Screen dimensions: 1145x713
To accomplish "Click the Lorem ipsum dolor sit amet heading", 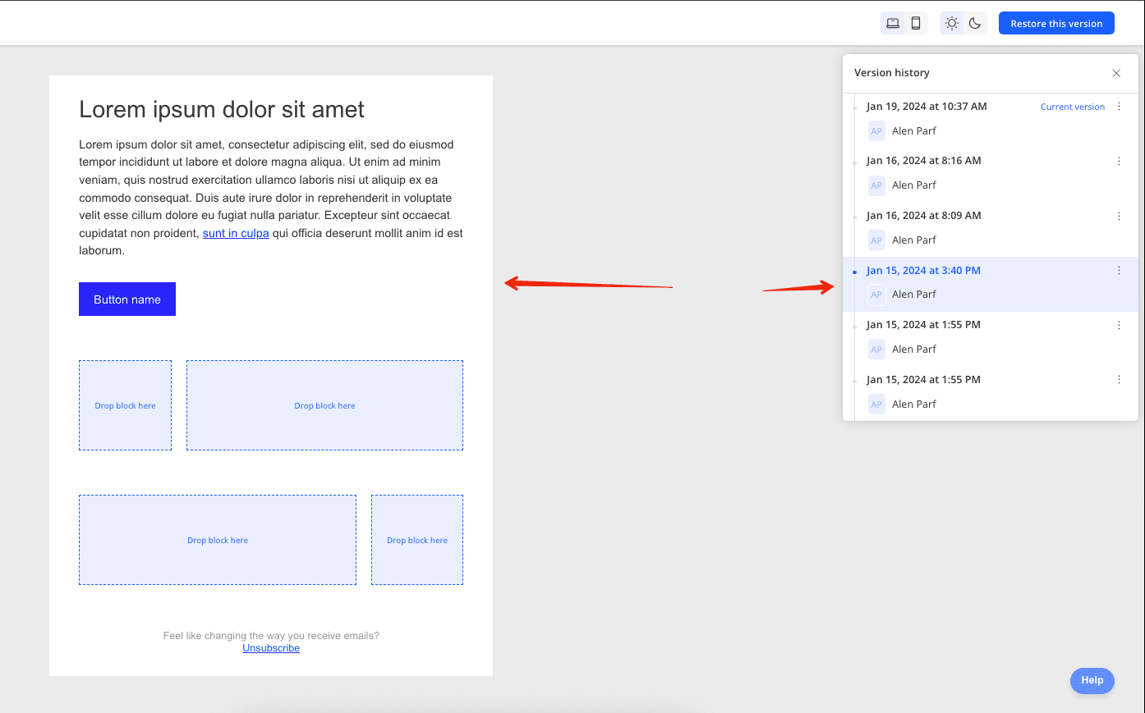I will tap(222, 110).
